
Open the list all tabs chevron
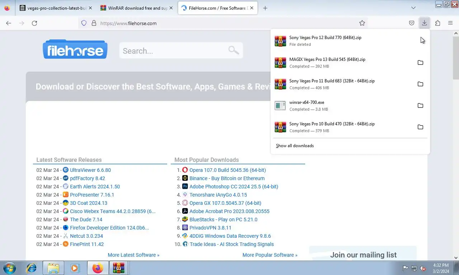tap(413, 8)
